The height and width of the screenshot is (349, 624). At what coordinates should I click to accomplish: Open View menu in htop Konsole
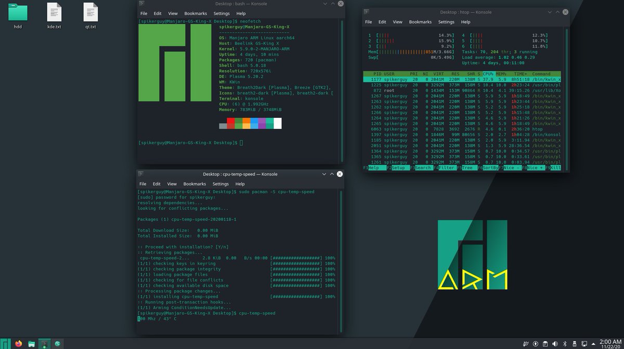[x=398, y=22]
